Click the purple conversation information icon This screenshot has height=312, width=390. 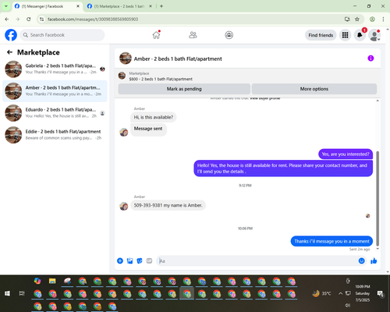point(370,58)
